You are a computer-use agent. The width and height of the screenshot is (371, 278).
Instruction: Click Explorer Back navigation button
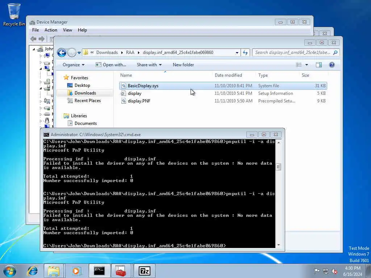pos(62,52)
